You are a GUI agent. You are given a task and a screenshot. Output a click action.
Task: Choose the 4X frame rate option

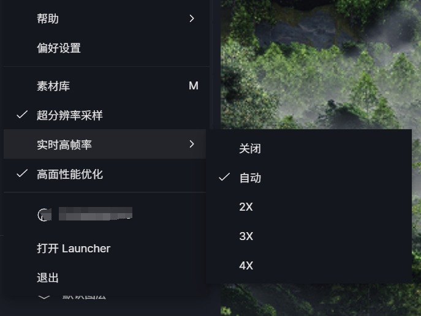(x=309, y=266)
